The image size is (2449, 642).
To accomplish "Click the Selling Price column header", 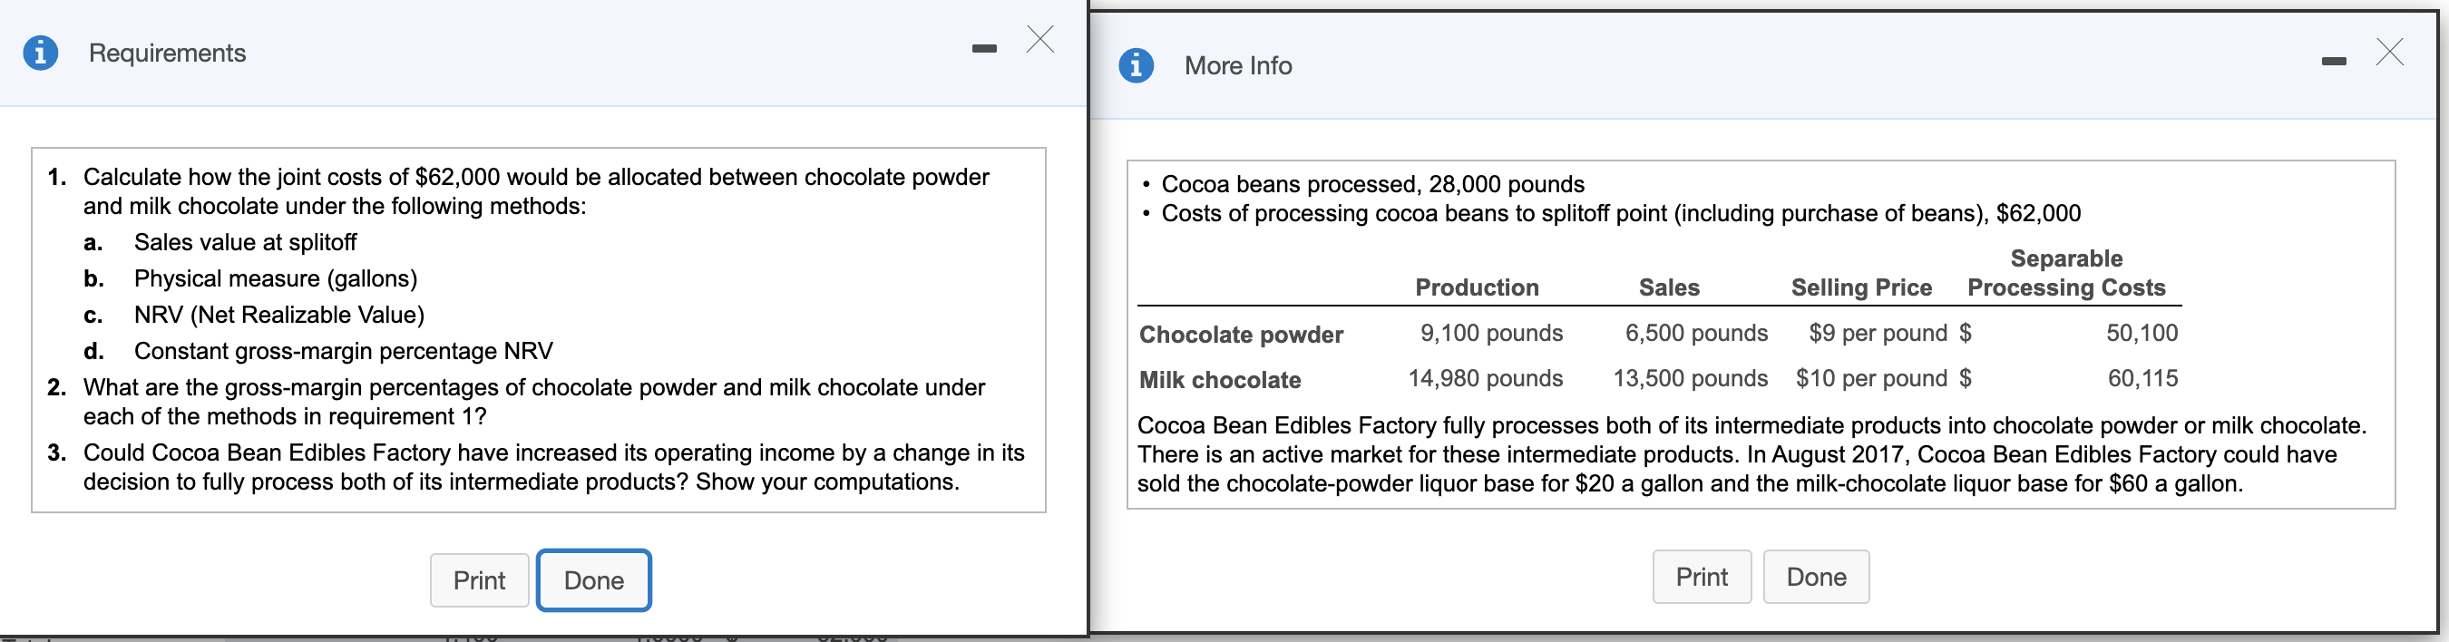I will [x=1860, y=287].
